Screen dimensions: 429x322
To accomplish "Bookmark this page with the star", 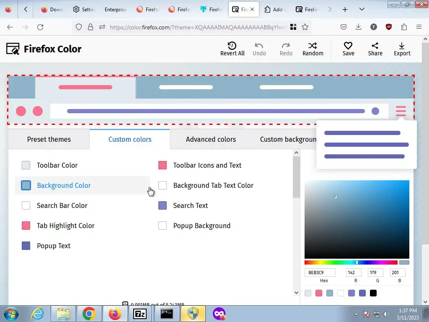I will point(305,27).
